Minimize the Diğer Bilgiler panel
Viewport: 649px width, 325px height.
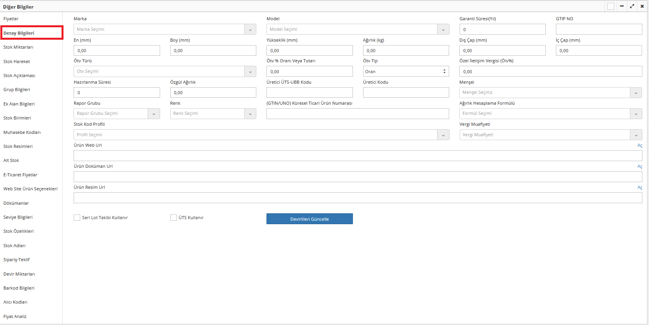(622, 6)
